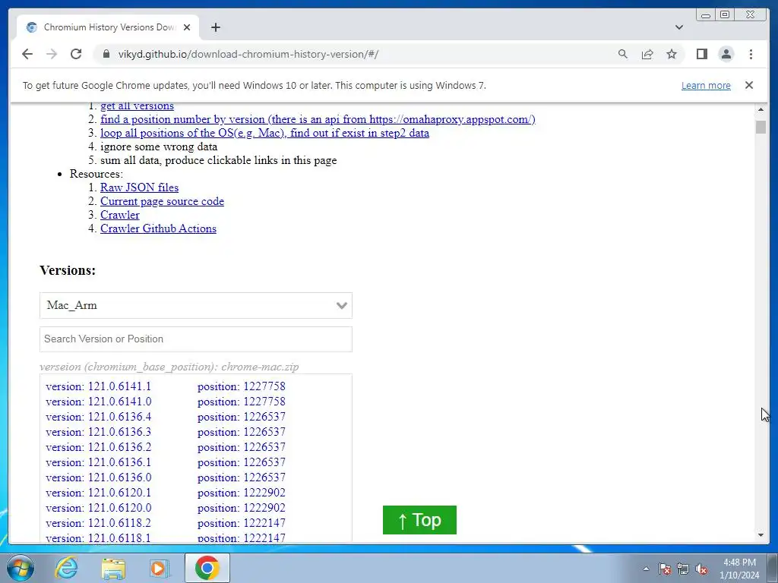Select version 121.0.6136.3
This screenshot has width=778, height=583.
point(98,432)
